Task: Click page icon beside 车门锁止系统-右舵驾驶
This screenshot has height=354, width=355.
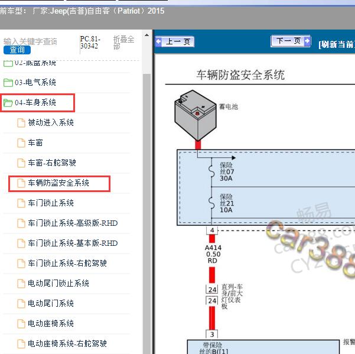Action: (21, 264)
